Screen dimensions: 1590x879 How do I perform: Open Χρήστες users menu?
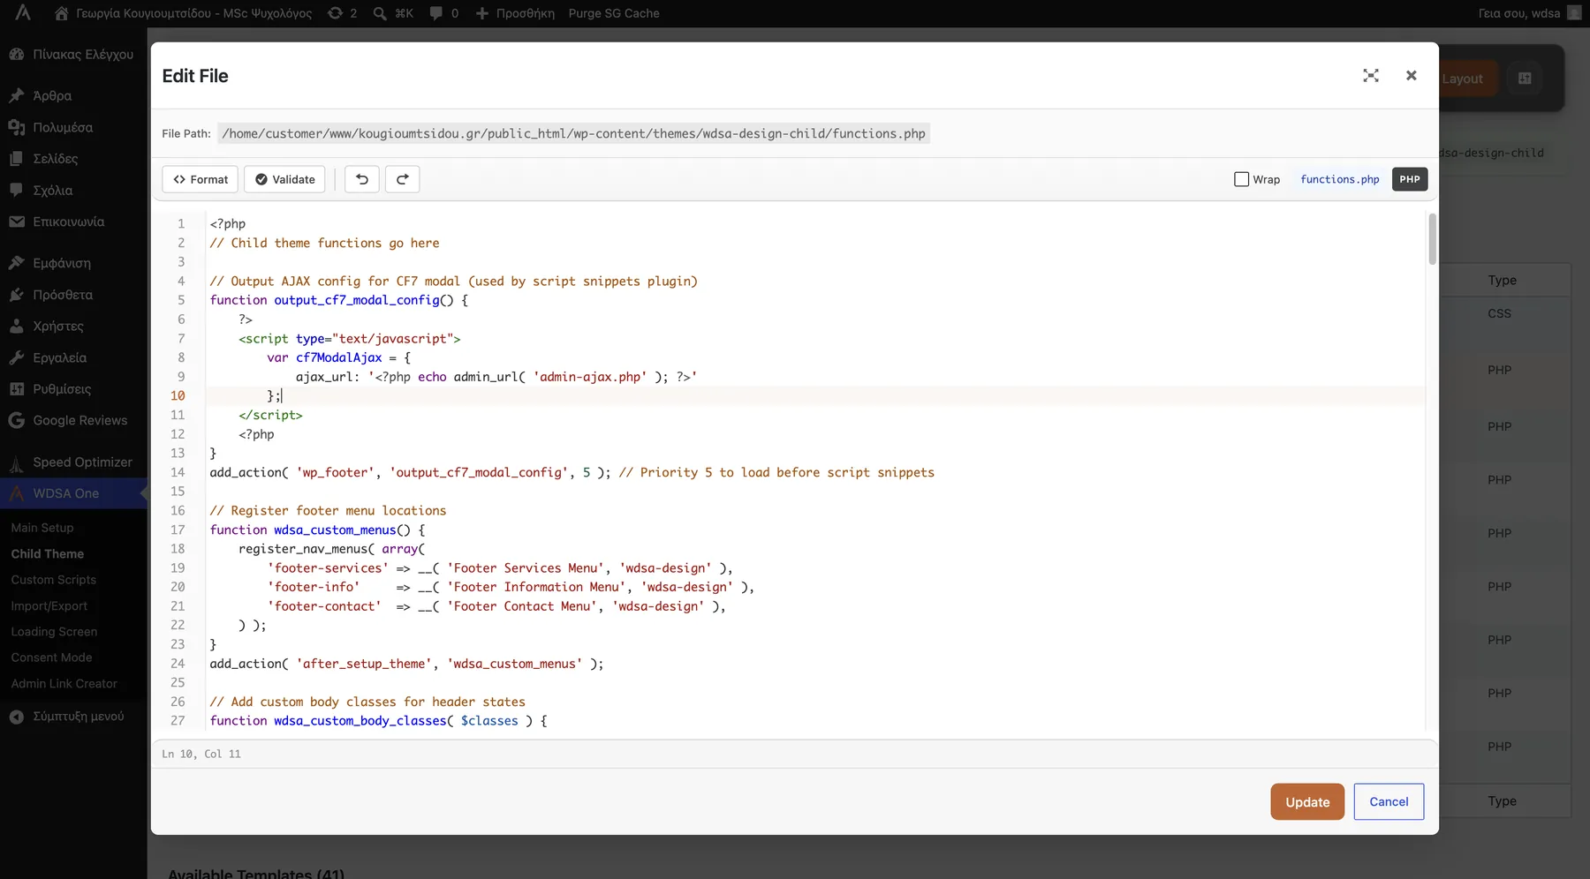pos(73,326)
